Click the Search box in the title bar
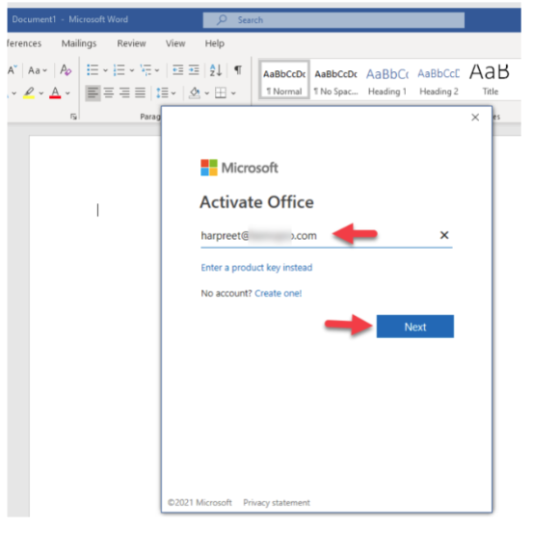The width and height of the screenshot is (533, 553). (333, 20)
